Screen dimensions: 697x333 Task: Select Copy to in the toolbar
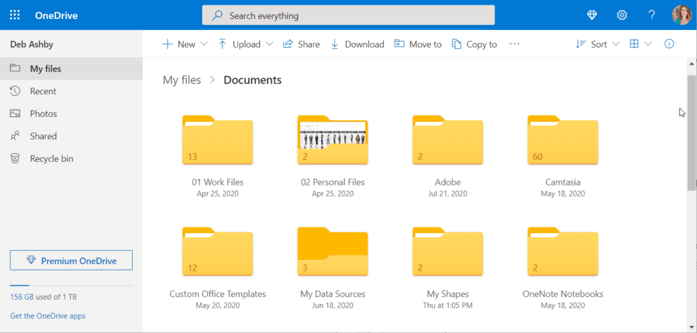[x=474, y=44]
